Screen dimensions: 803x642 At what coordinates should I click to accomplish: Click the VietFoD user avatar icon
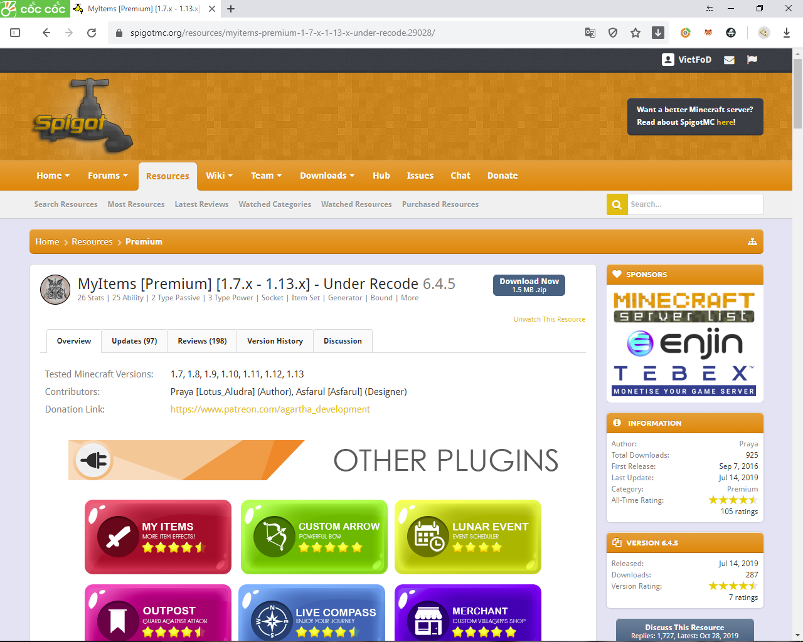pyautogui.click(x=668, y=60)
